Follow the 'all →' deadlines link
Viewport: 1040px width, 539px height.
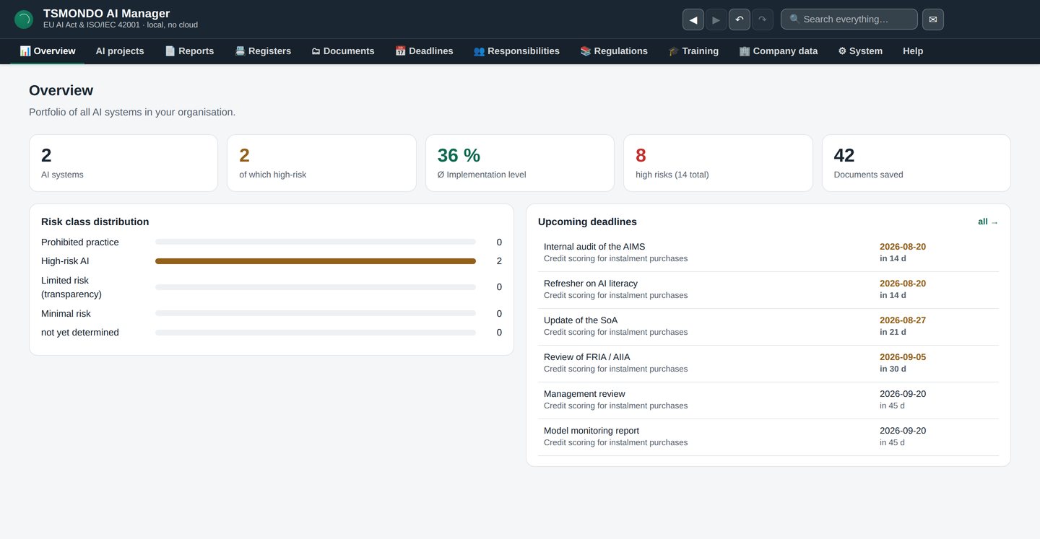coord(988,222)
